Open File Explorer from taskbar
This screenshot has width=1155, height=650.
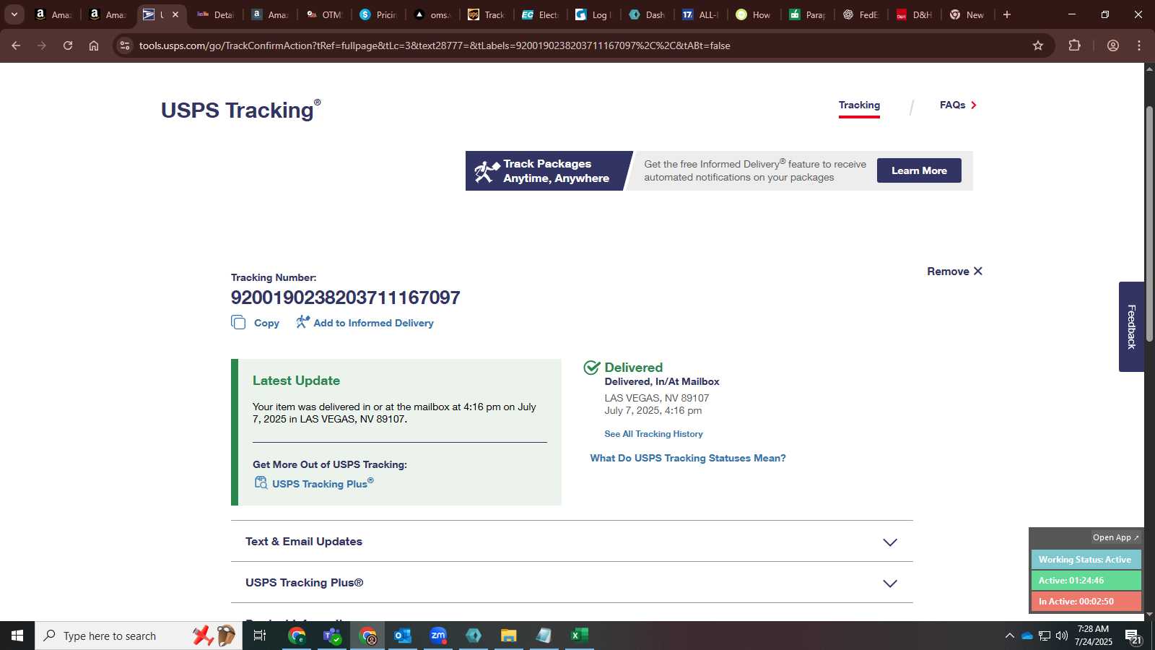click(x=509, y=636)
